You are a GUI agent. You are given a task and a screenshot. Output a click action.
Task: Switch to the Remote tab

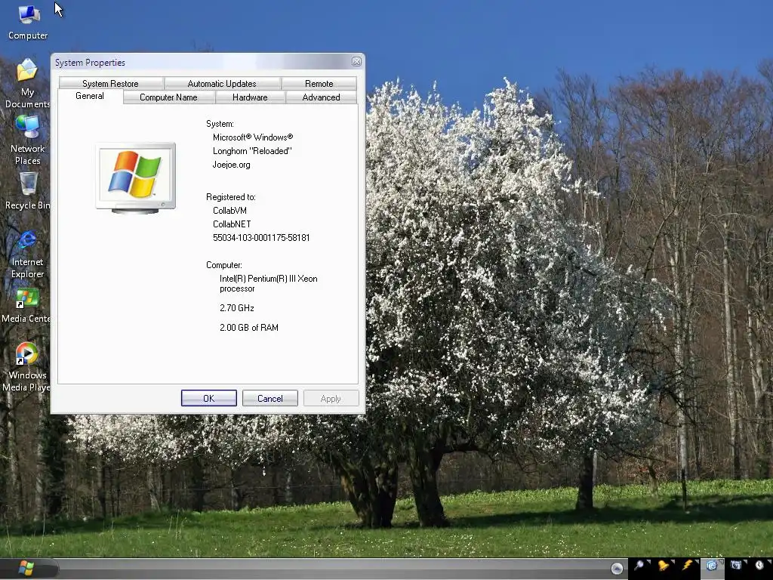[x=319, y=83]
